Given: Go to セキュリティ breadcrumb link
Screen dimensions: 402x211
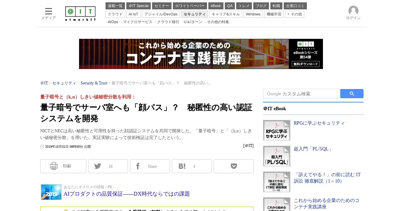Looking at the screenshot, I should pos(64,83).
